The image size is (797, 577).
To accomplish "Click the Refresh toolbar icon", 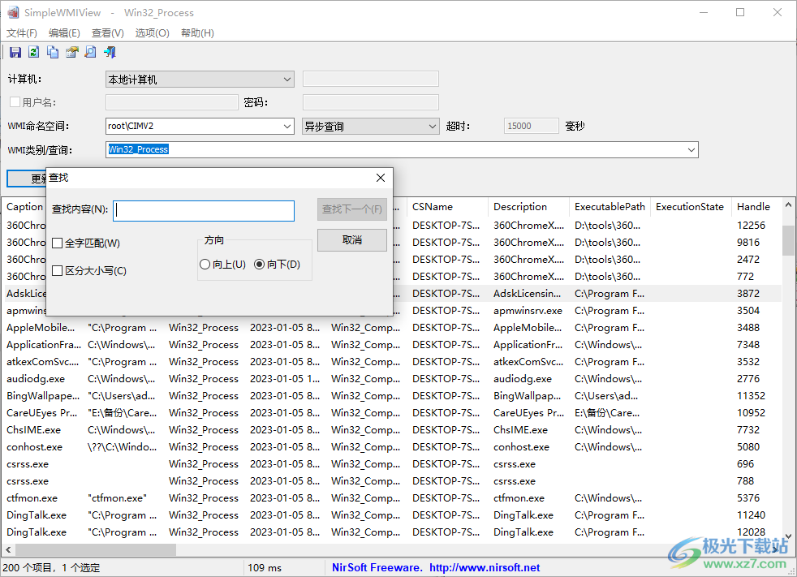I will (x=32, y=51).
